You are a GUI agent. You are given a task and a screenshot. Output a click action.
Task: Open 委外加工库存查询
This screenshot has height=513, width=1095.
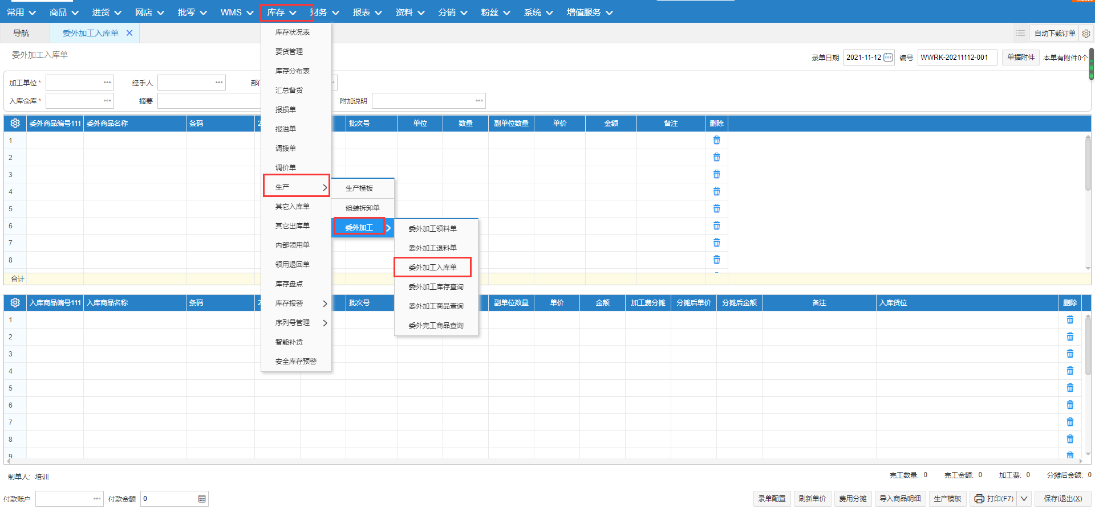coord(436,286)
